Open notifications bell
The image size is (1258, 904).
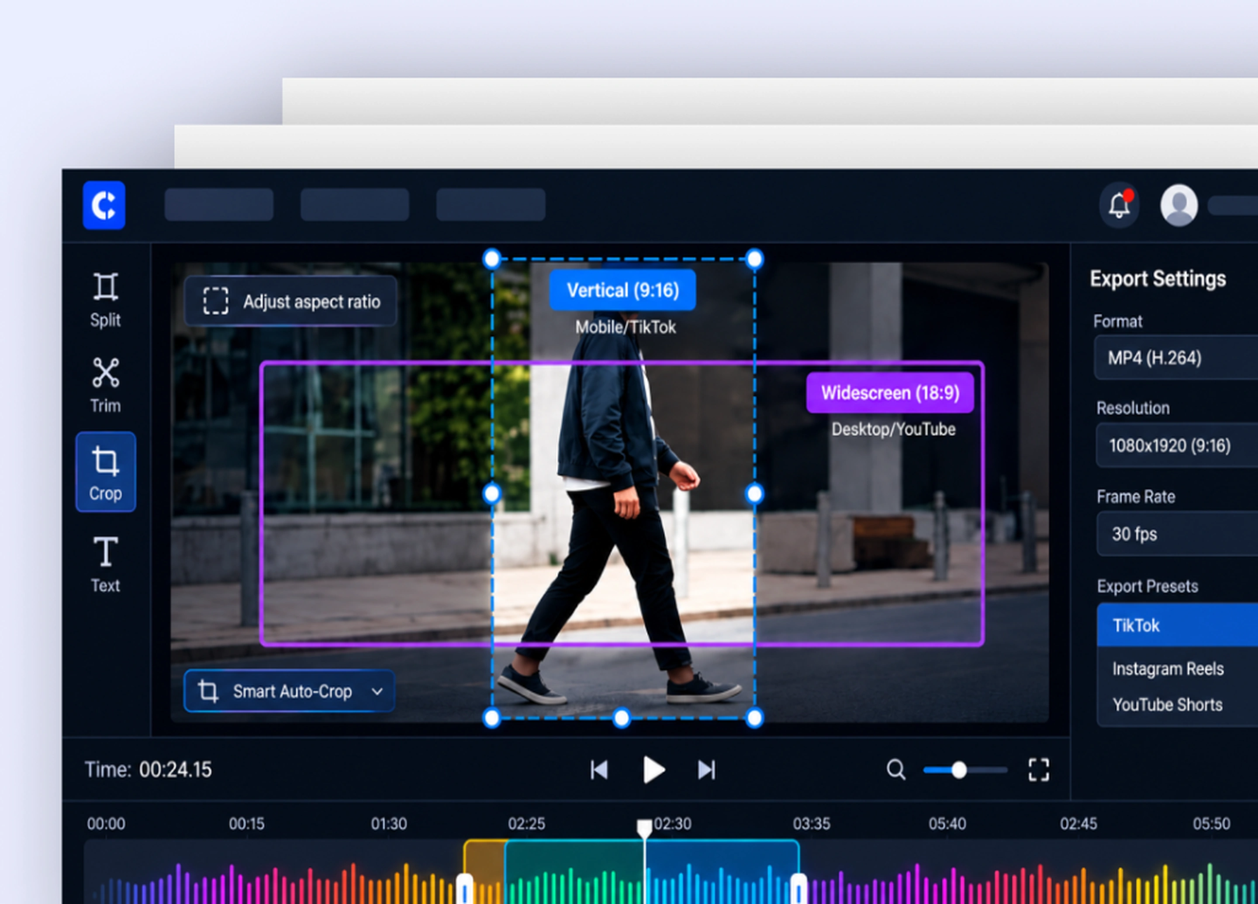[1120, 205]
